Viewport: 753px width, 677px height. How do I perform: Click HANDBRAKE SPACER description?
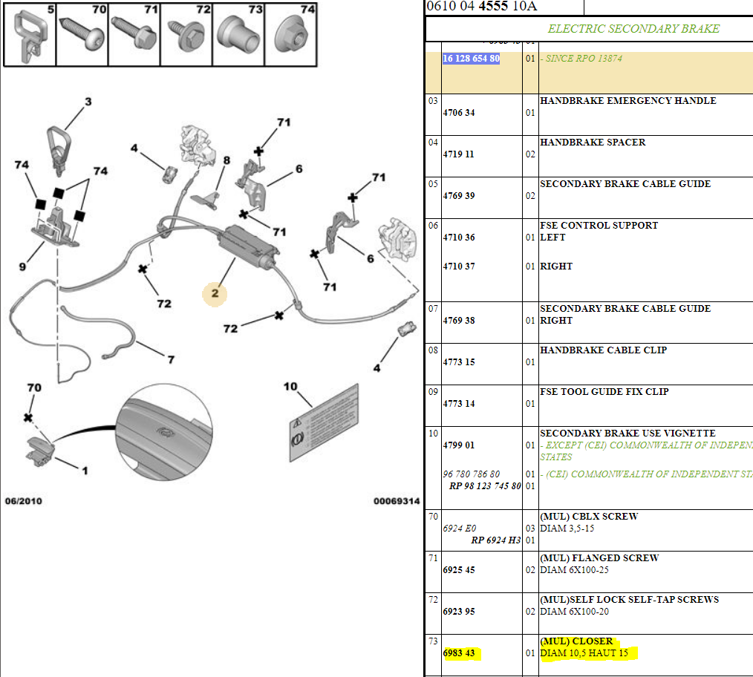[593, 142]
